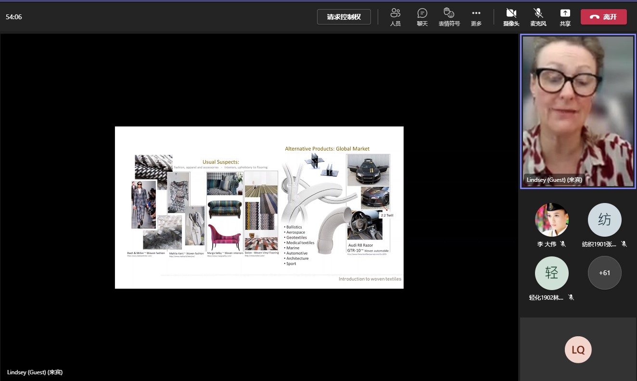Click the 轻 participant avatar

551,273
